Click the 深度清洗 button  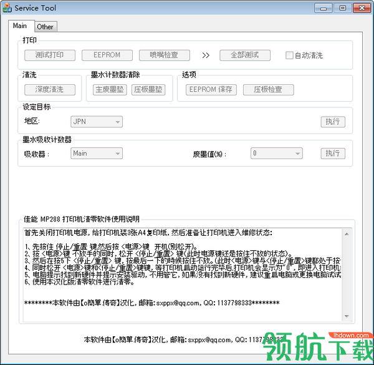50,90
